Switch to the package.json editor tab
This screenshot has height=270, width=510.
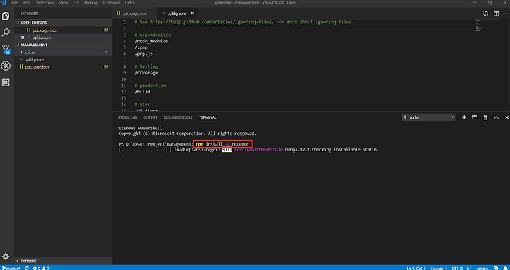click(135, 13)
